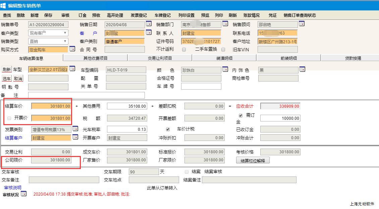
Task: Click into the 备注 input field
Action: click(x=87, y=95)
